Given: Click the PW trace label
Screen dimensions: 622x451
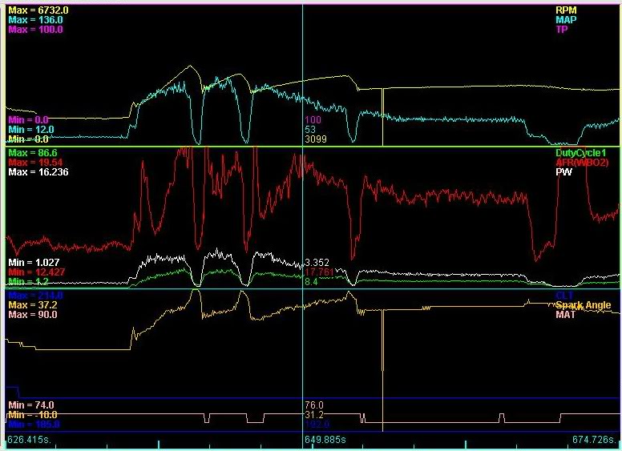Looking at the screenshot, I should tap(564, 172).
